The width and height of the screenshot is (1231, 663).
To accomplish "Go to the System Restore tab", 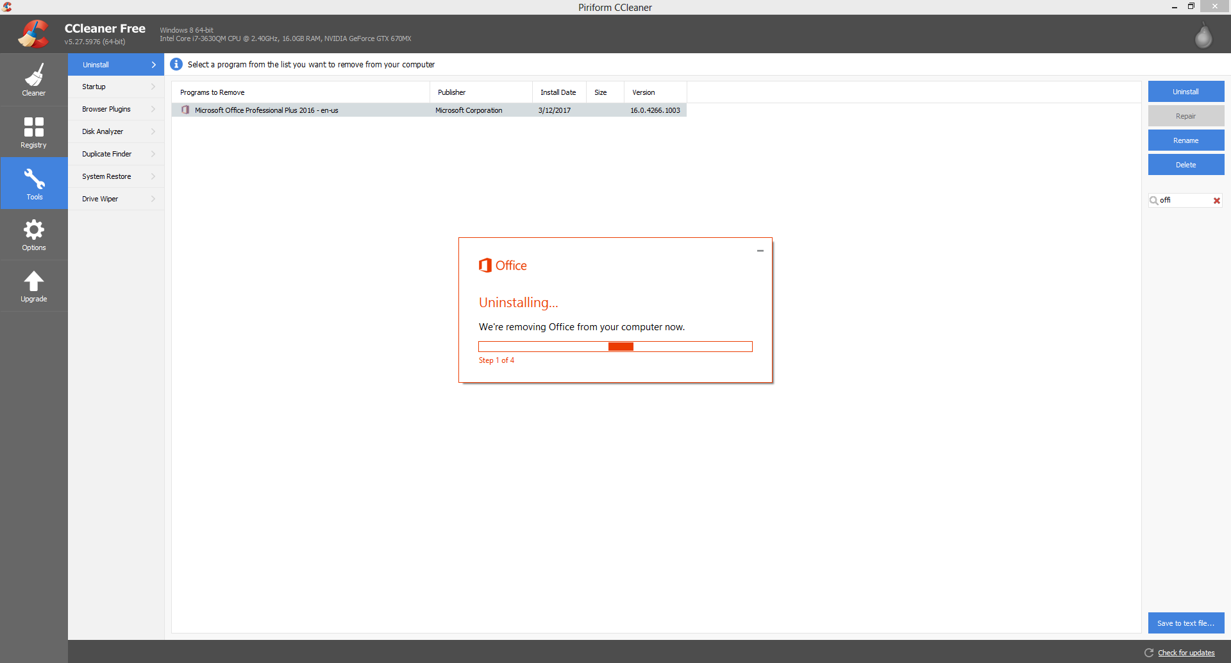I will pos(116,176).
